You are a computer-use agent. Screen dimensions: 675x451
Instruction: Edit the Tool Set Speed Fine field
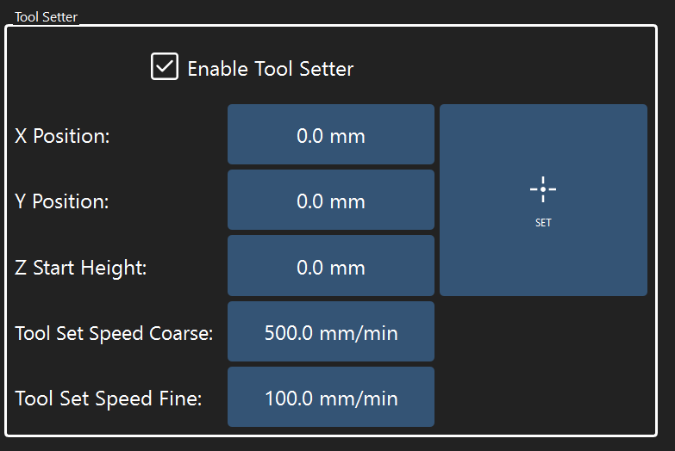tap(331, 398)
